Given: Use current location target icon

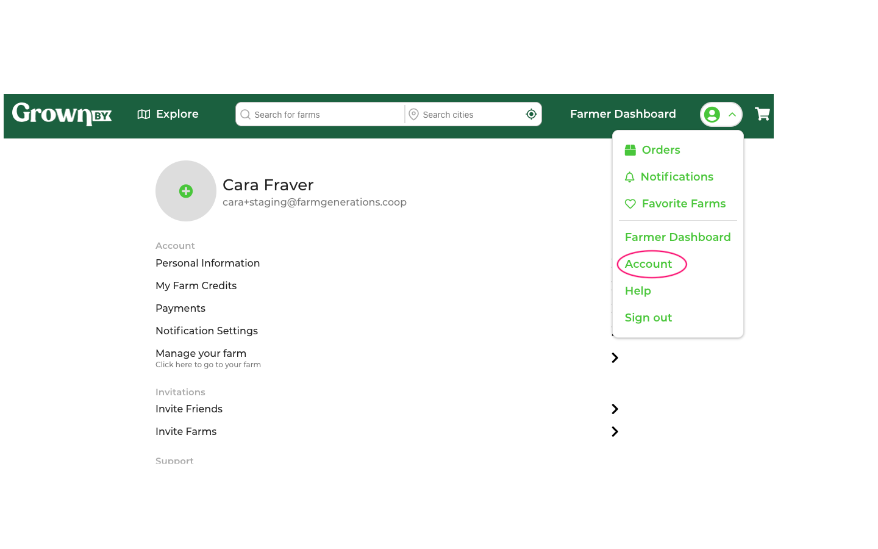Looking at the screenshot, I should pos(531,114).
